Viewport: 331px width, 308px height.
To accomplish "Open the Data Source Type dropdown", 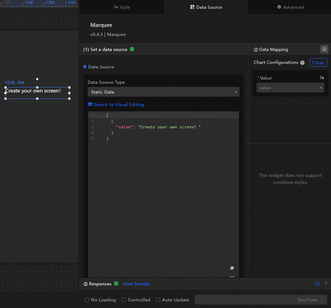I will 163,92.
